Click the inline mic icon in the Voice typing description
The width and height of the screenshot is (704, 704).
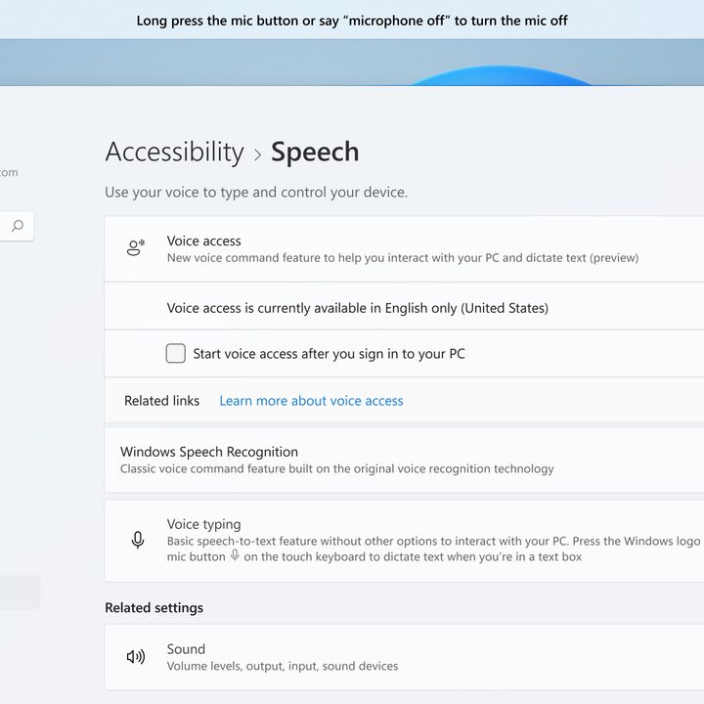click(x=235, y=555)
